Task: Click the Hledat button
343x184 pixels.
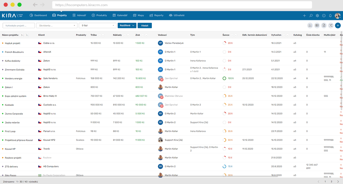Action: (145, 26)
